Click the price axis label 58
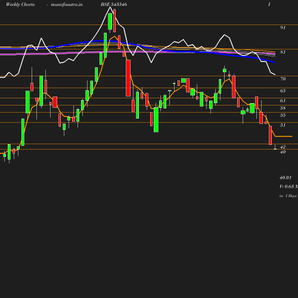This screenshot has width=298, height=298. (283, 108)
